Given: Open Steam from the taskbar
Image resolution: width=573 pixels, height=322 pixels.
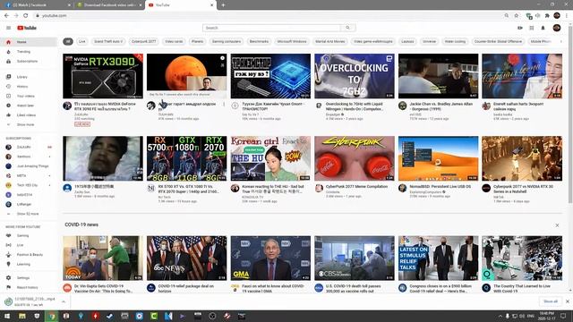Looking at the screenshot, I should 109,316.
